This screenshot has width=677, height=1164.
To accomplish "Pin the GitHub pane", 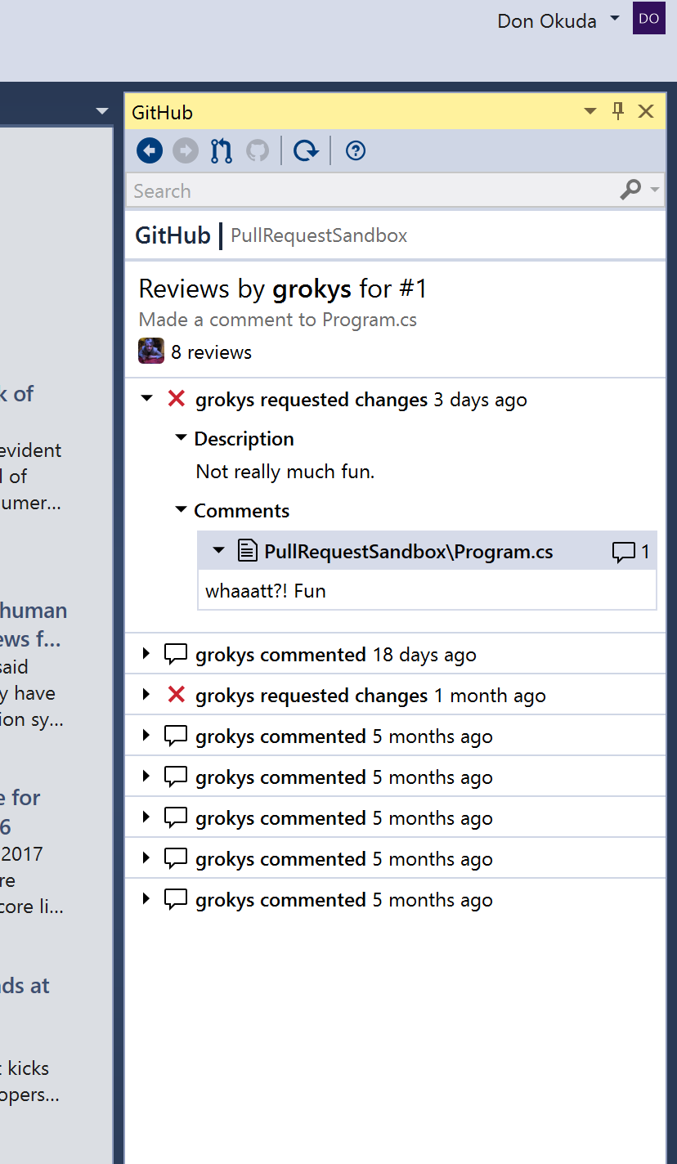I will coord(618,111).
